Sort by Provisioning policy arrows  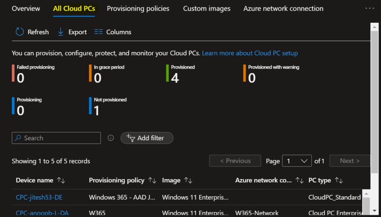[x=152, y=180]
